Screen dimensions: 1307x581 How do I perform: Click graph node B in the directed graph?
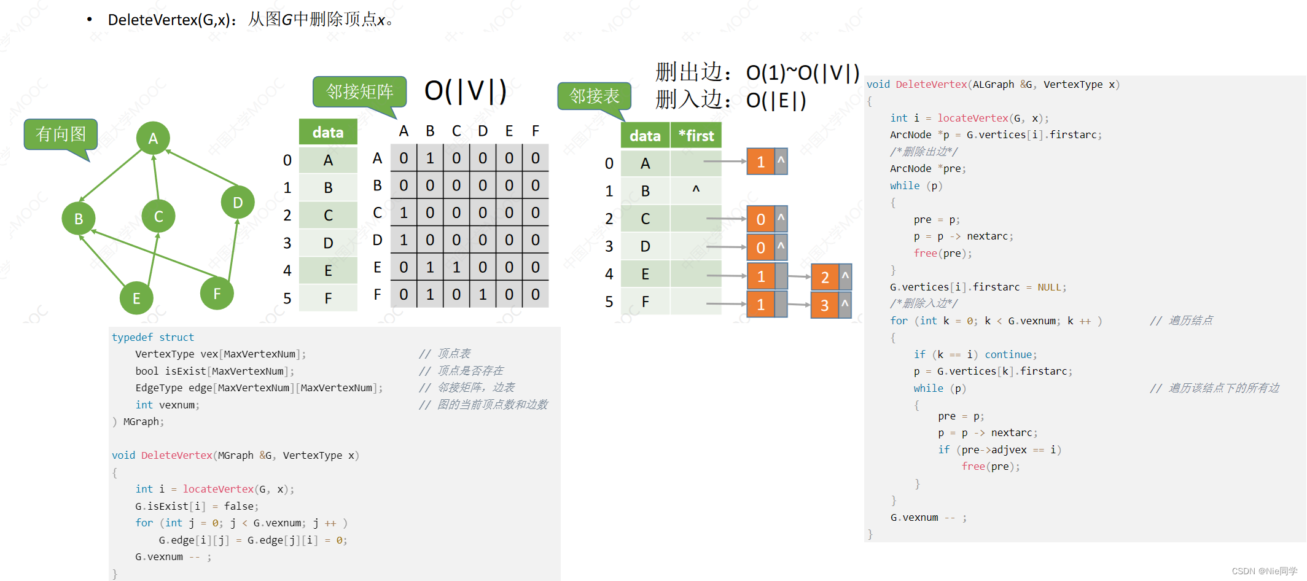point(79,219)
